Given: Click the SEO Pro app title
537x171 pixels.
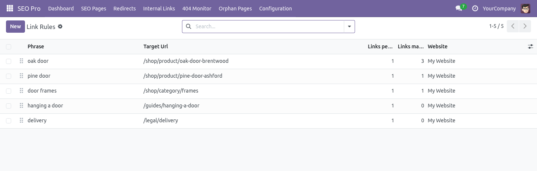Looking at the screenshot, I should coord(29,8).
